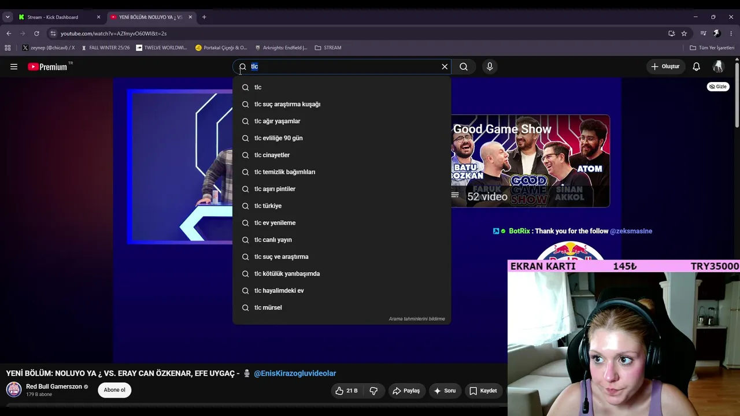Expand the tab search dropdown arrow
The height and width of the screenshot is (416, 740).
tap(8, 17)
